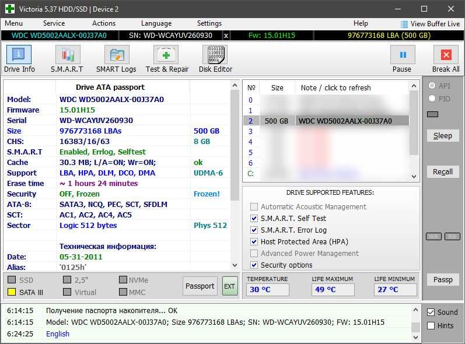Click the passport list's up arrow
Screen dimensions: 465x344
click(235, 86)
